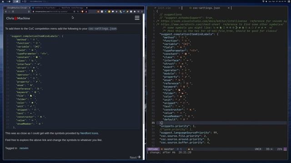The image size is (291, 163).
Task: Click "coc.source.file.priority" line in the editor
Action: tap(183, 136)
